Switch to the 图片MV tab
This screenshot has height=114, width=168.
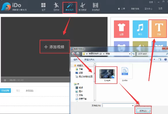[56, 7]
